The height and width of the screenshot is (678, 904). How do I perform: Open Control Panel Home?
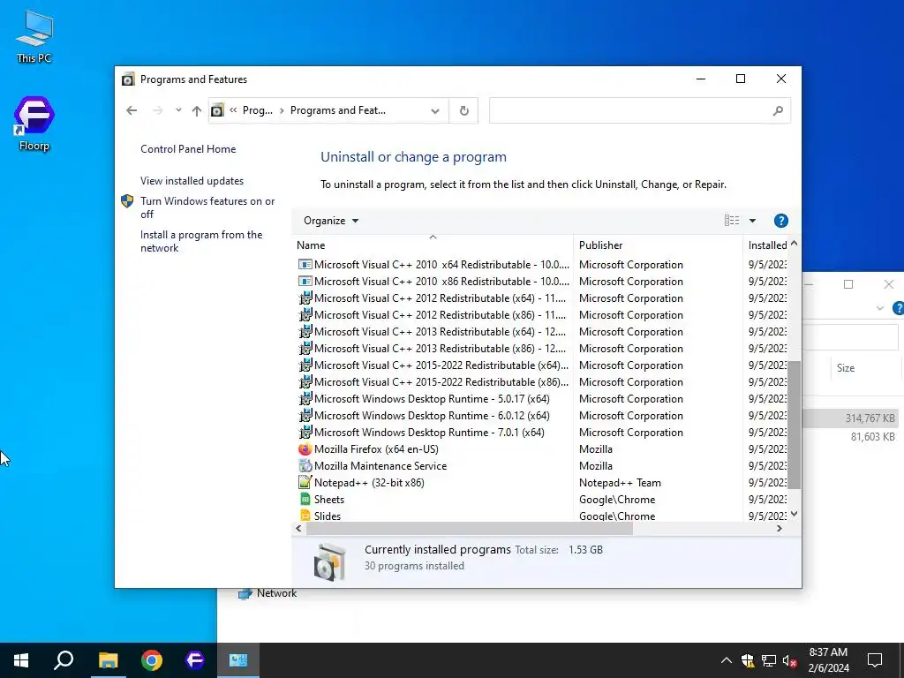coord(188,148)
